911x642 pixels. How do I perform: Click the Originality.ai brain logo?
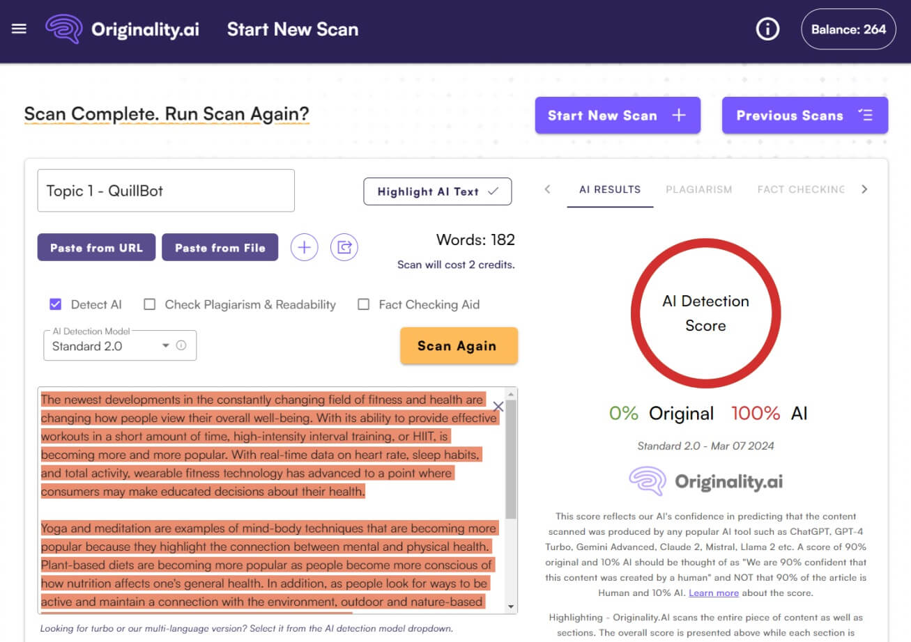point(63,29)
